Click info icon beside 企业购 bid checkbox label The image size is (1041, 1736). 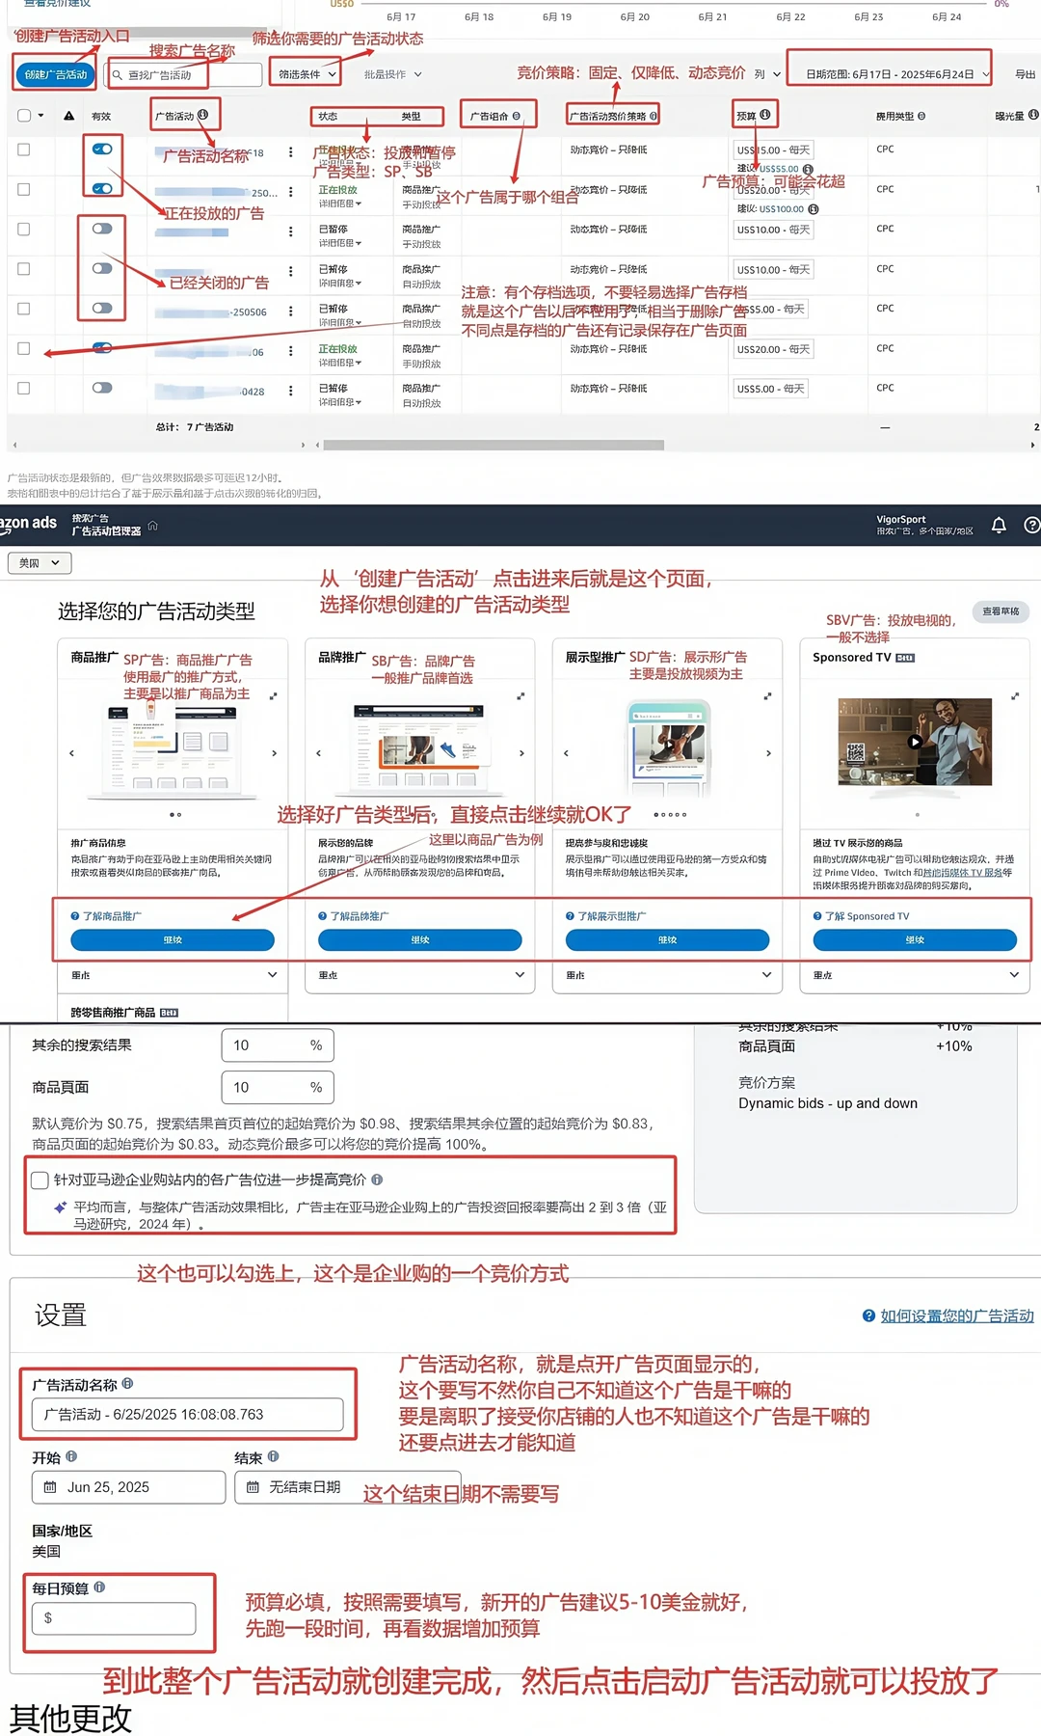click(x=377, y=1179)
